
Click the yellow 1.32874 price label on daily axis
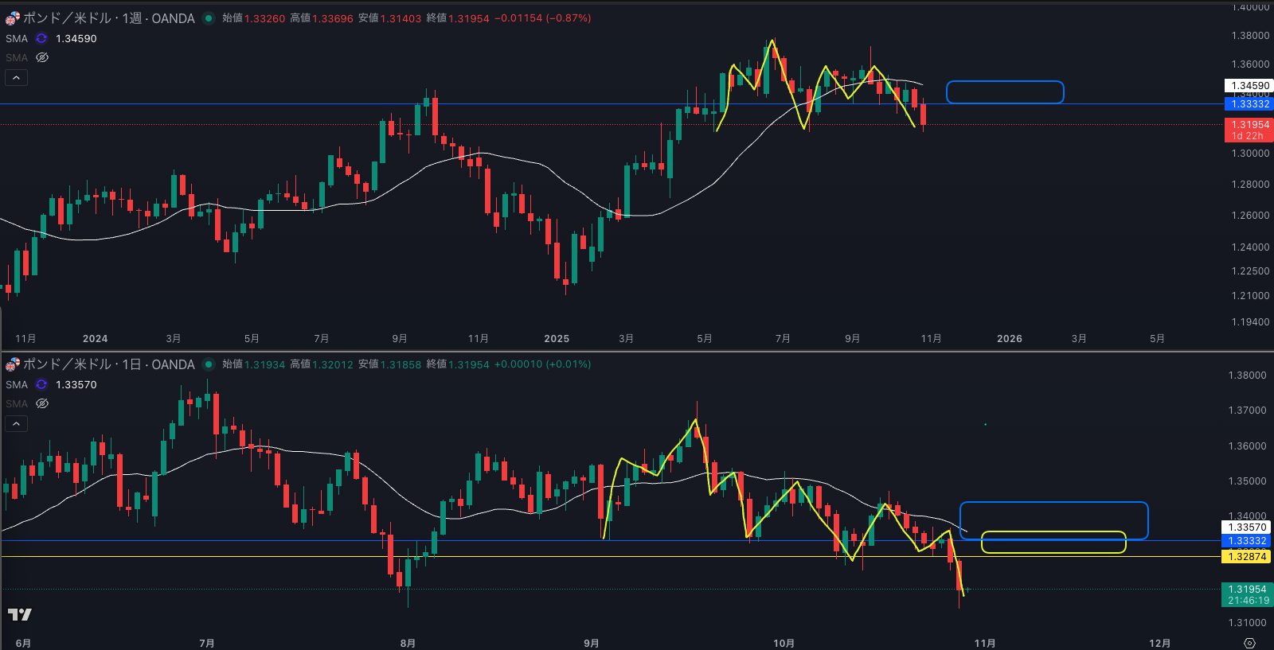1247,556
